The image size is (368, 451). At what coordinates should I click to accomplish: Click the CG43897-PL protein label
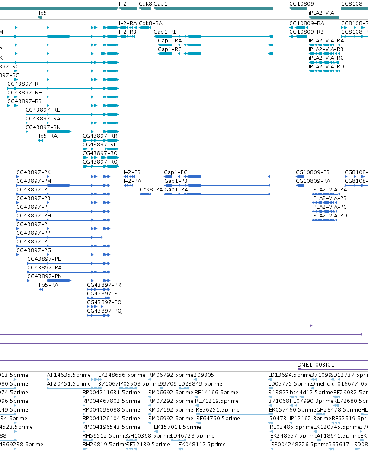click(33, 224)
